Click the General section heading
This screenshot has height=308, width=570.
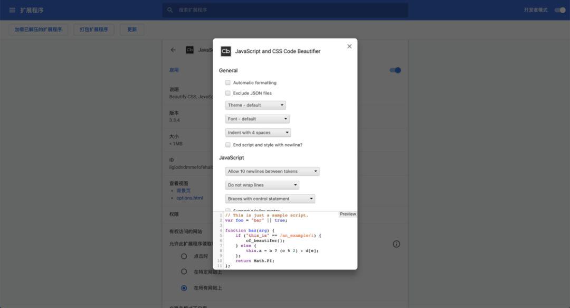point(229,71)
